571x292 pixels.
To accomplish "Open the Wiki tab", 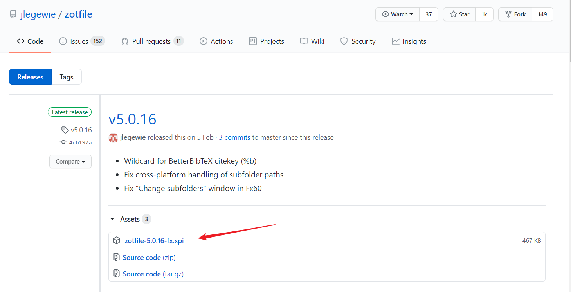I will point(312,41).
